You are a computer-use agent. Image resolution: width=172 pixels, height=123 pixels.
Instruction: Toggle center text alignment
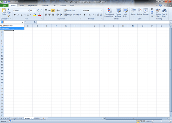[49, 15]
